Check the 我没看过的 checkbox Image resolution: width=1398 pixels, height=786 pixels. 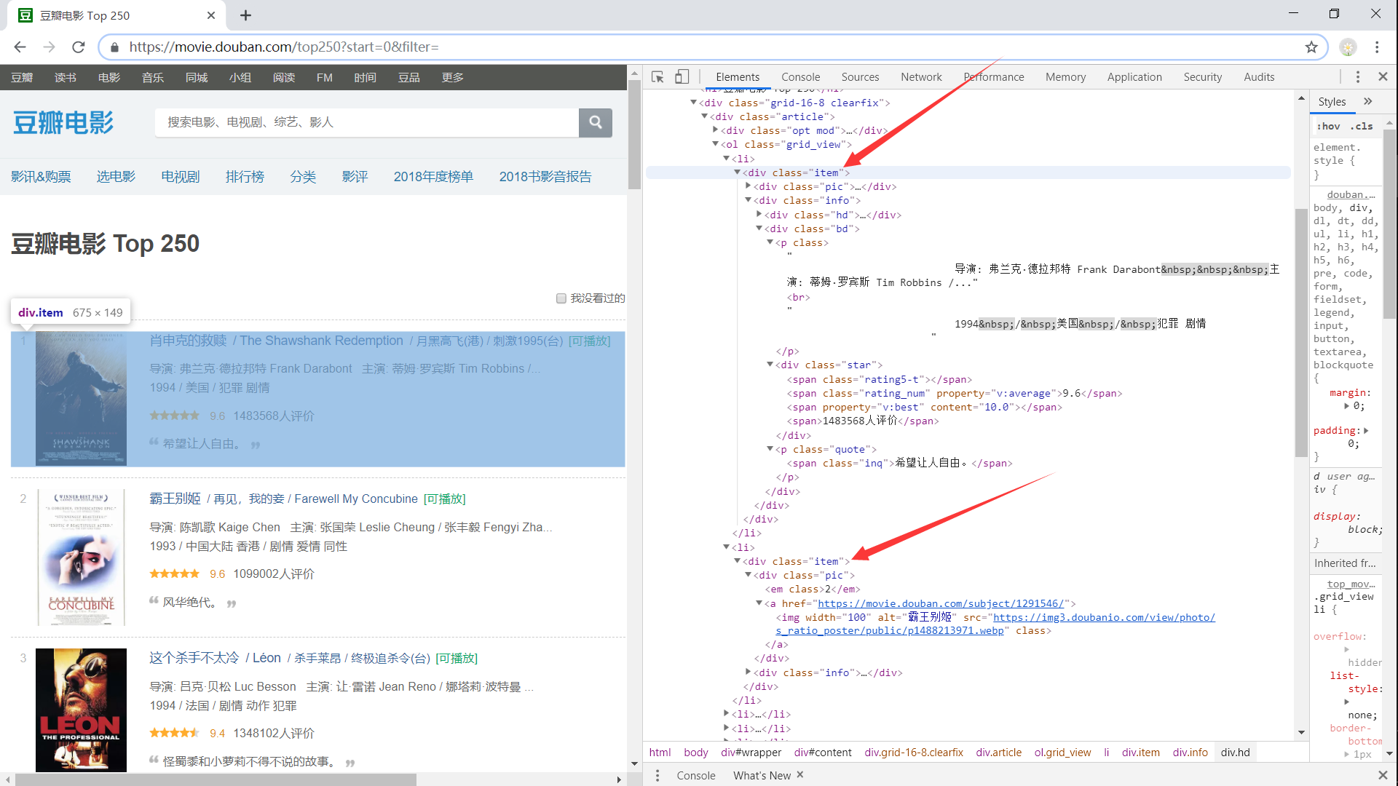tap(561, 298)
